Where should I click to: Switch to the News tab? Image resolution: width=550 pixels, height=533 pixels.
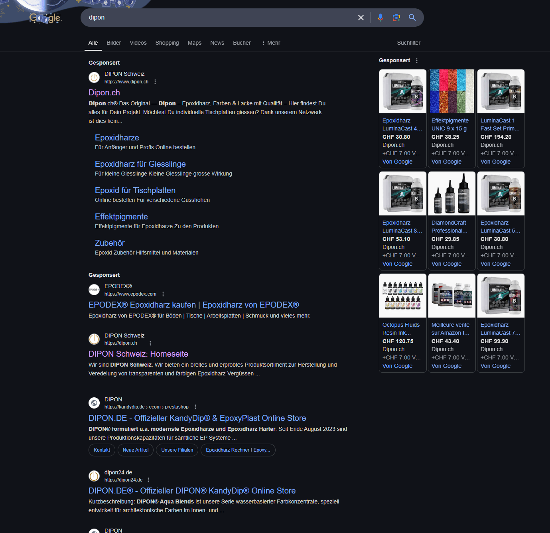click(217, 43)
